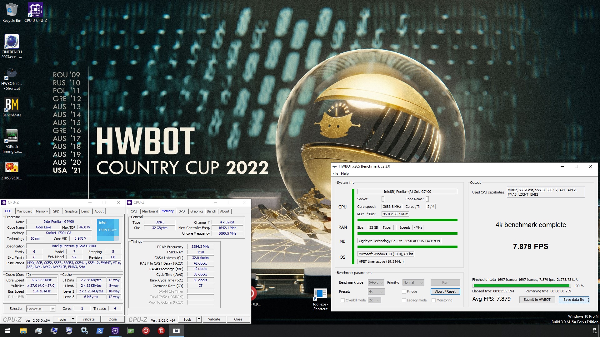Viewport: 600px width, 337px height.
Task: Open the Overkill 2x dropdown
Action: tap(374, 300)
